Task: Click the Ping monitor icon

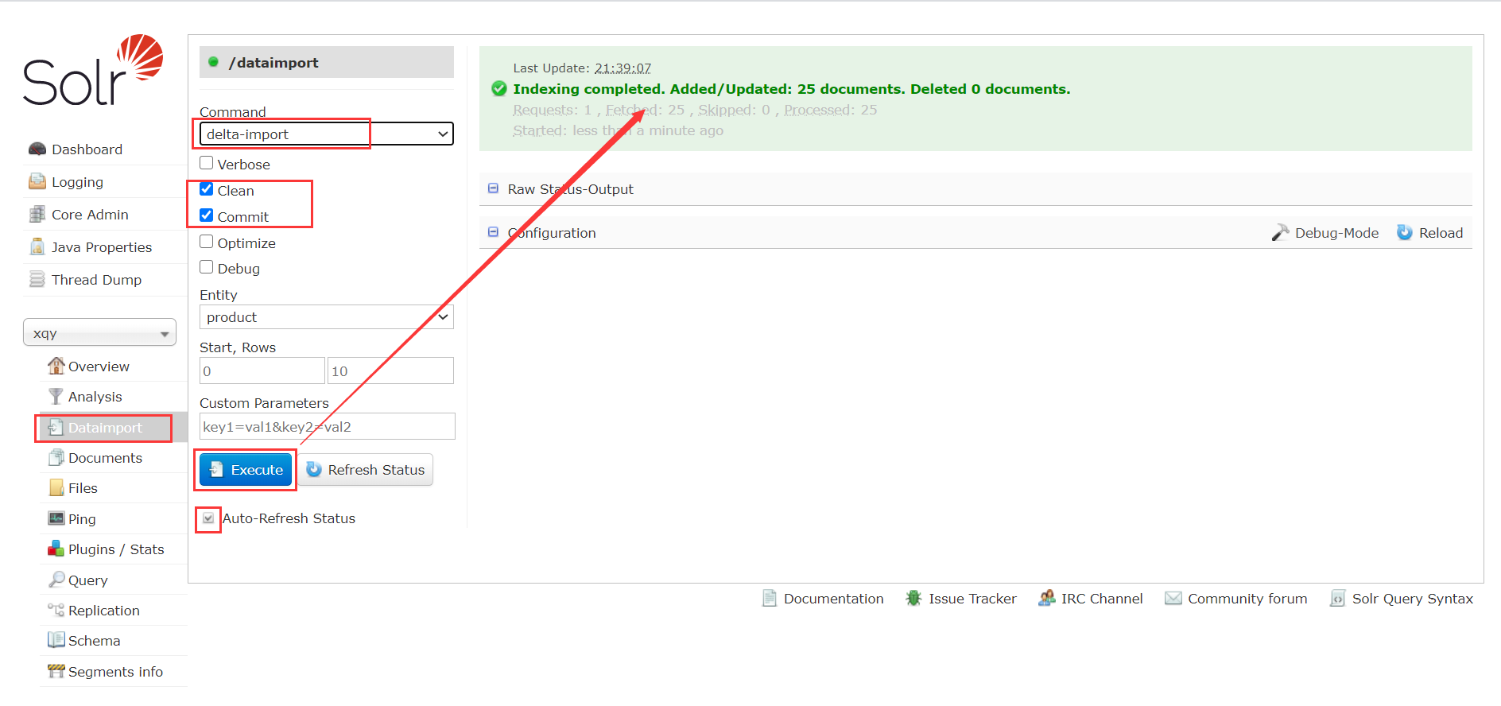Action: pyautogui.click(x=56, y=518)
